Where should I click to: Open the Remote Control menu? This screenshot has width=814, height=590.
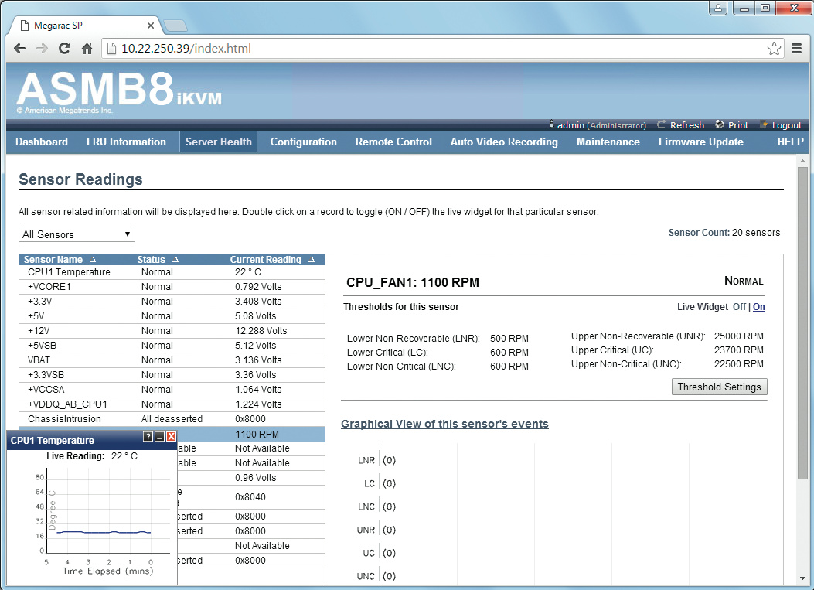pos(393,142)
